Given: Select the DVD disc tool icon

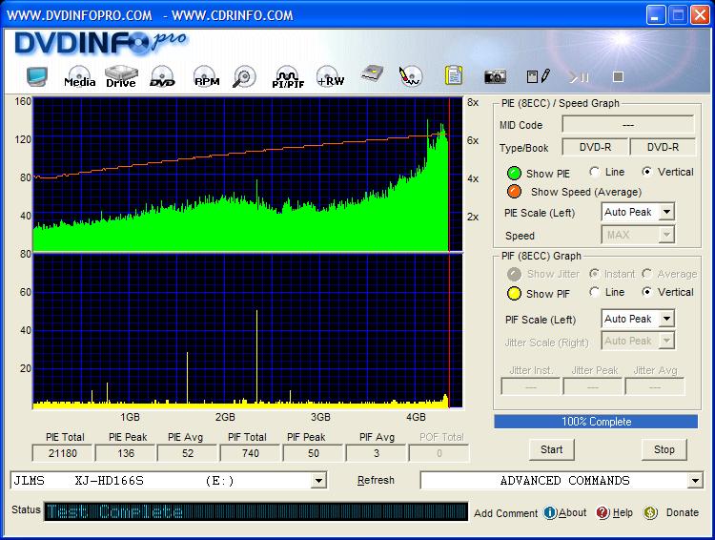Looking at the screenshot, I should (162, 76).
